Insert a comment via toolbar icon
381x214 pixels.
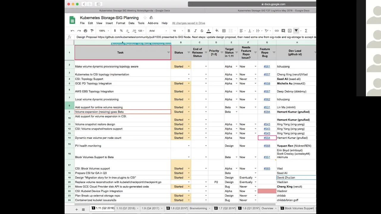point(283,31)
